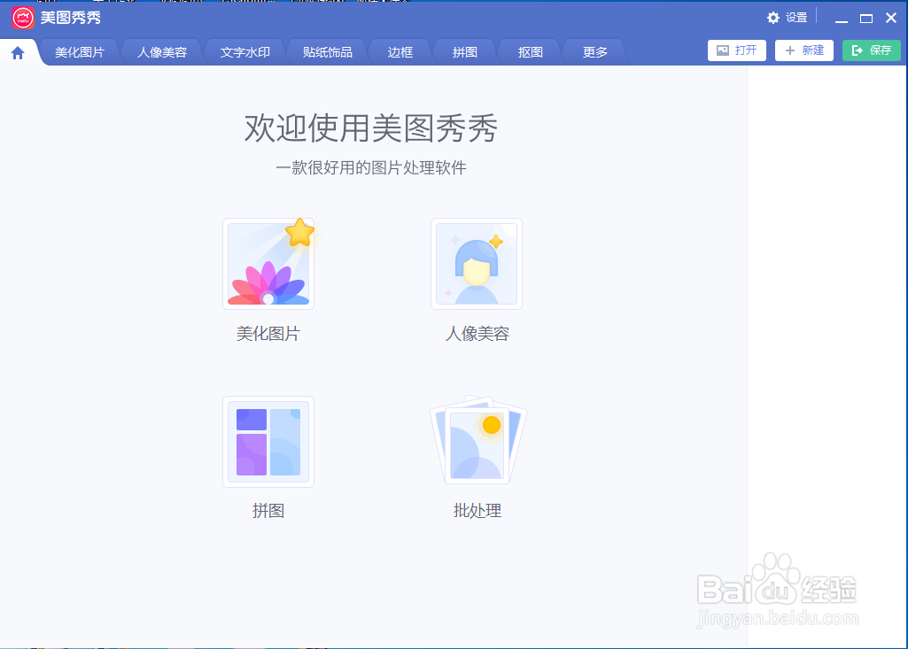The width and height of the screenshot is (908, 649).
Task: Switch to the 美化图片 tab
Action: point(79,52)
